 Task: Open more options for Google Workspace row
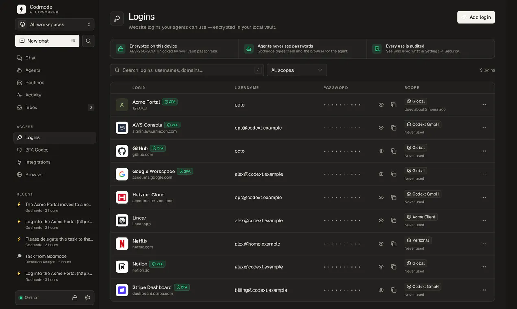484,174
